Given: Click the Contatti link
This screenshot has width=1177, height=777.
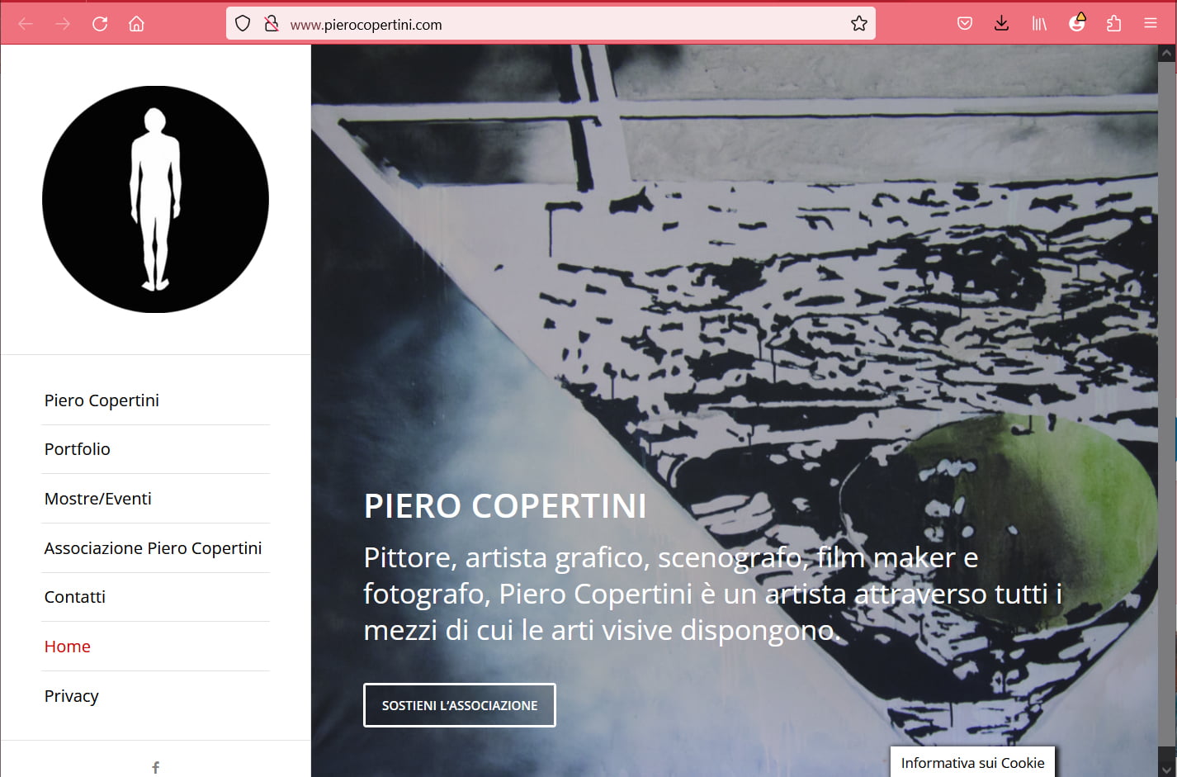Looking at the screenshot, I should pyautogui.click(x=75, y=597).
